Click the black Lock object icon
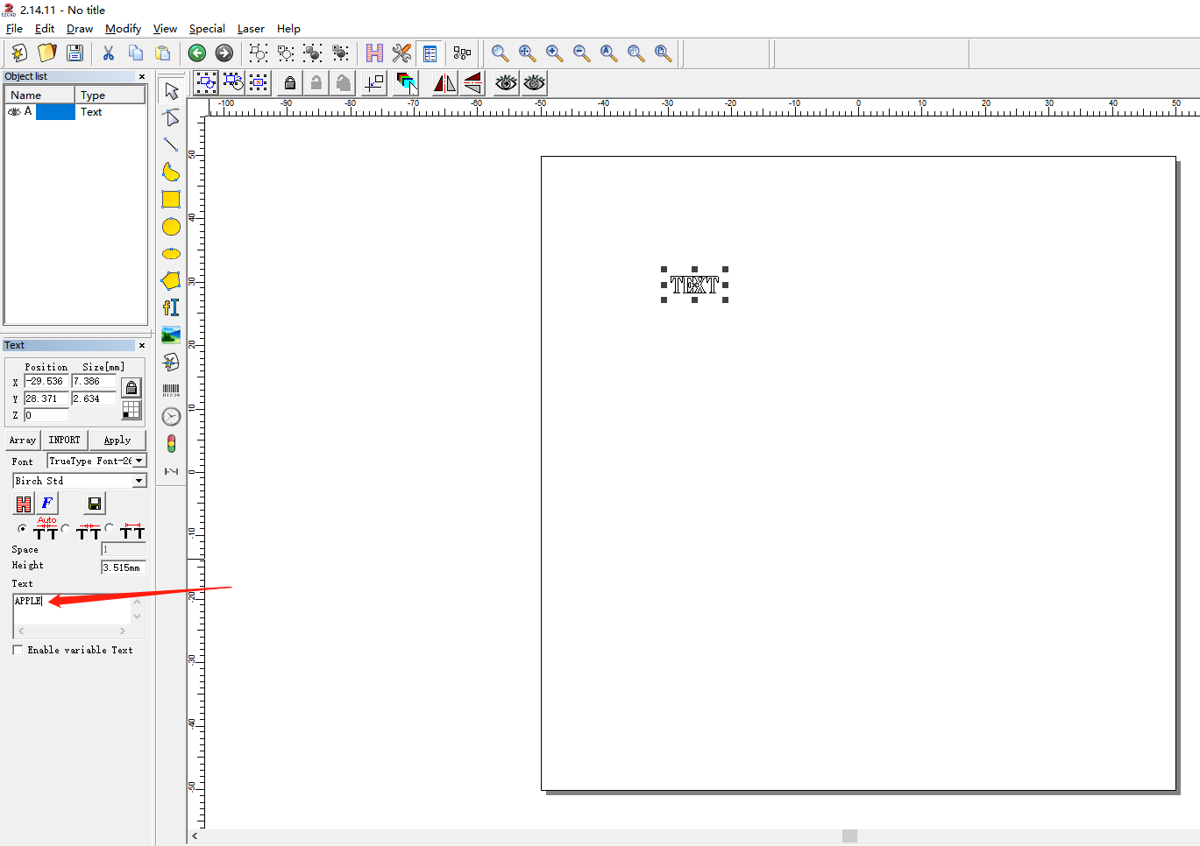1200x846 pixels. pos(290,83)
